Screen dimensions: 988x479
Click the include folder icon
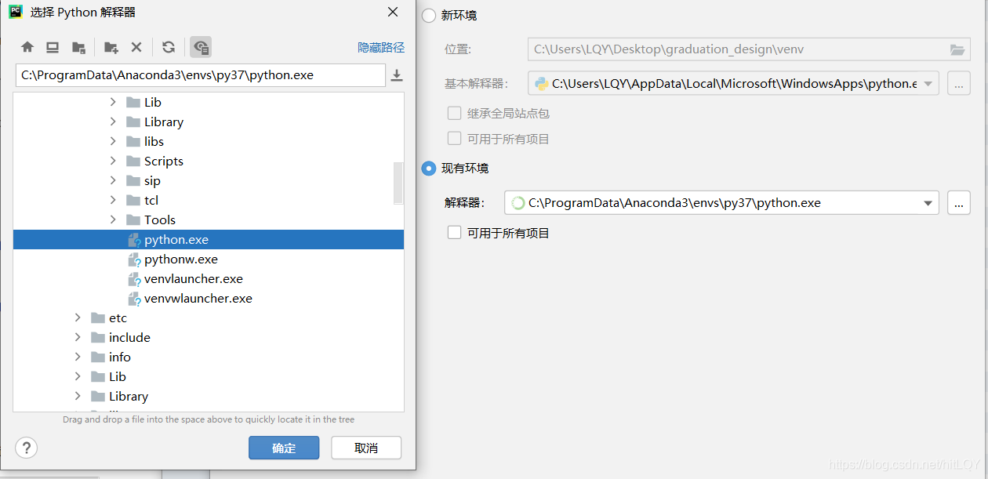point(98,337)
